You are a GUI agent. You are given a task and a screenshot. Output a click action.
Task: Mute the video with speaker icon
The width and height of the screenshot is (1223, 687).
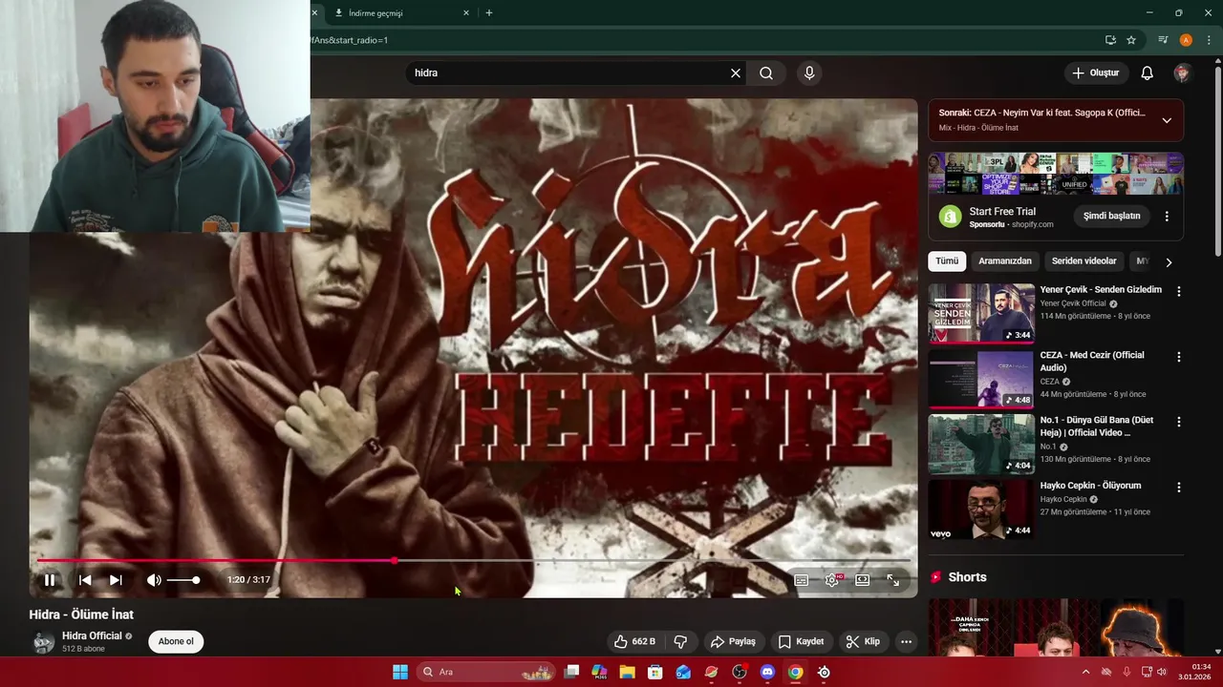pyautogui.click(x=153, y=579)
